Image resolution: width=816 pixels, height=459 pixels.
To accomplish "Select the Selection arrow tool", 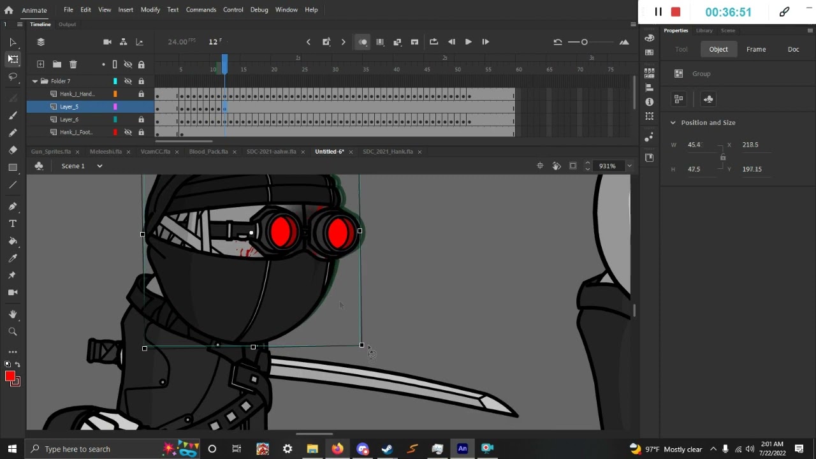I will 12,42.
